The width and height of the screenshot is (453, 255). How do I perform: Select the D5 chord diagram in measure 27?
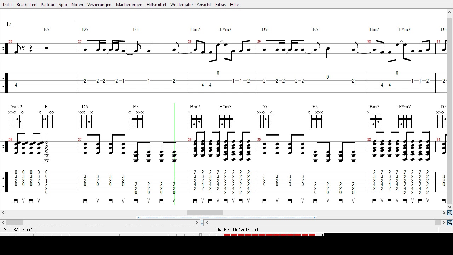pos(85,119)
